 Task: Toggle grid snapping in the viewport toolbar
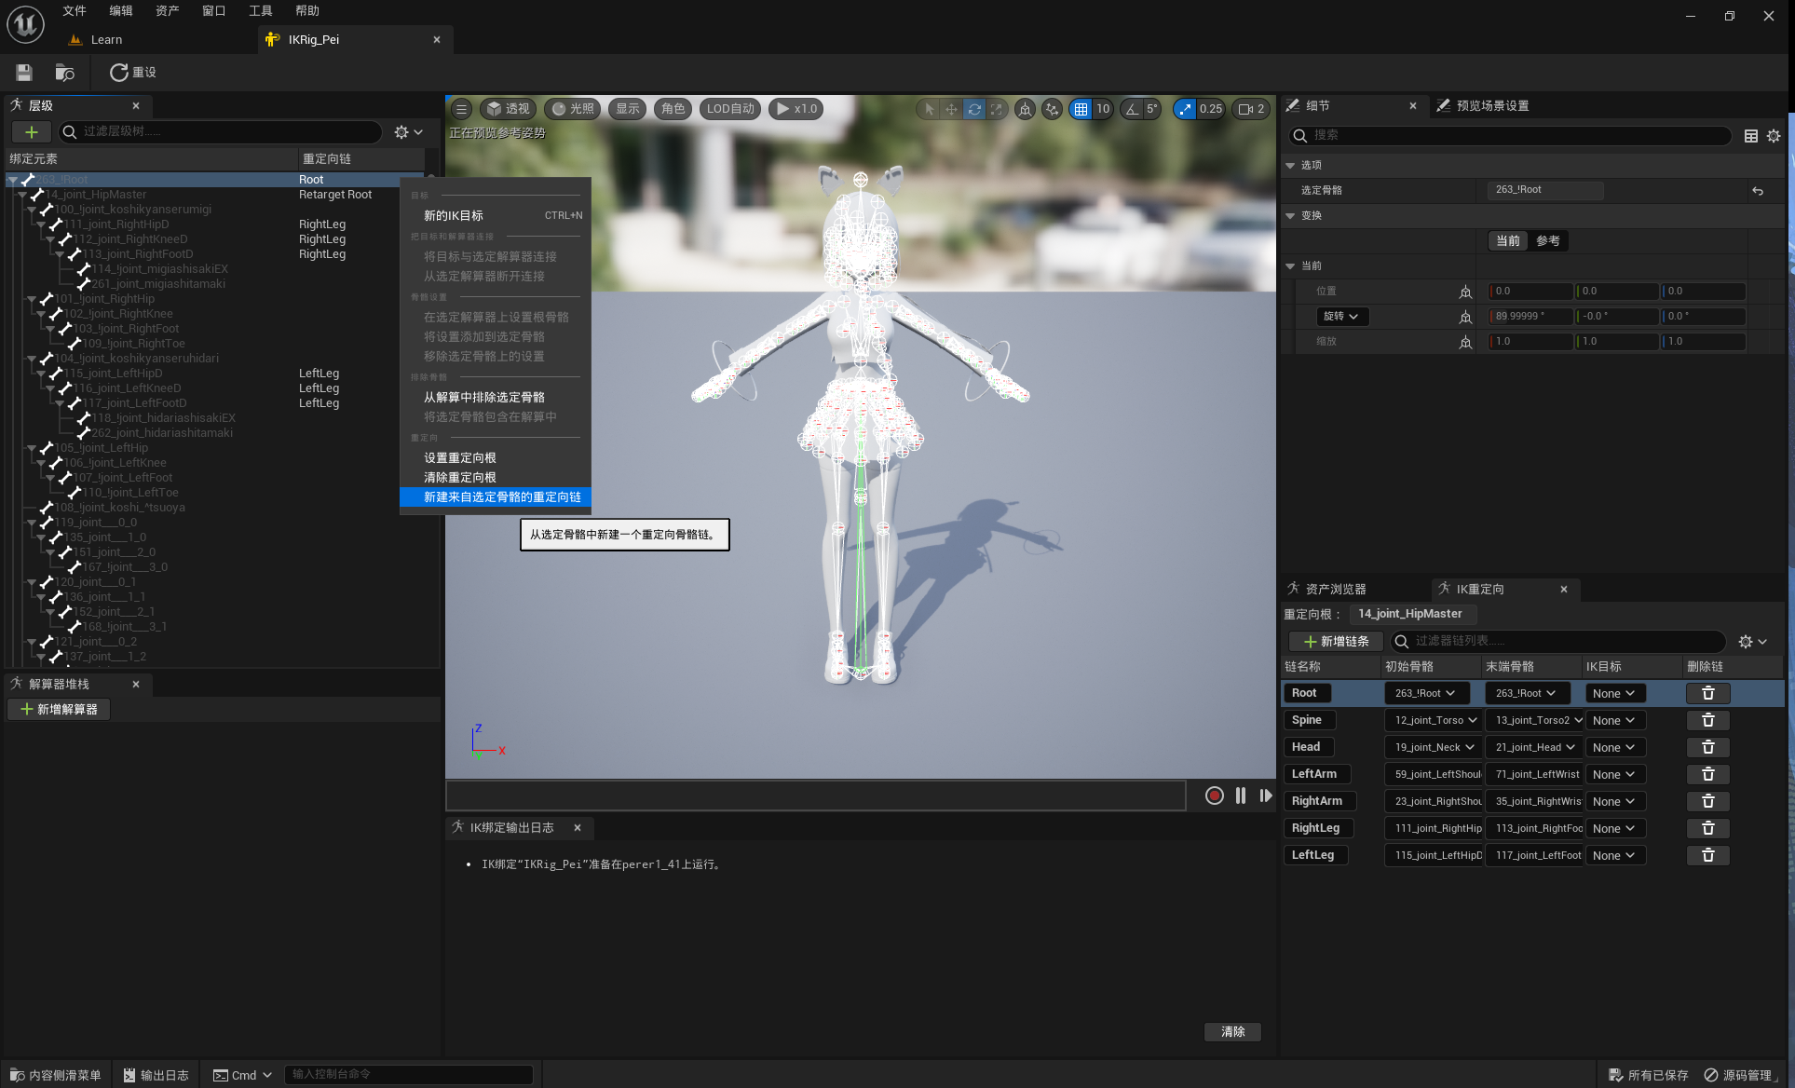click(x=1081, y=109)
